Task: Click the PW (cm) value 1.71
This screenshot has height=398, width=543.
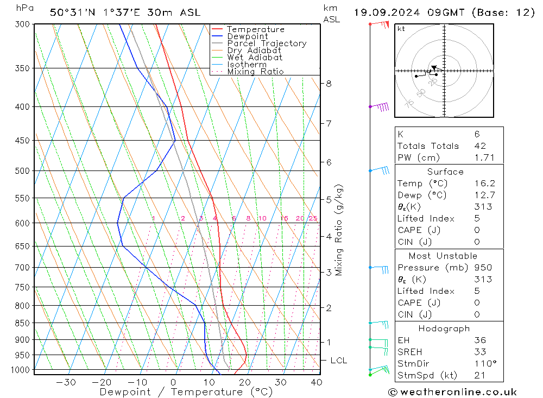Action: click(x=484, y=157)
